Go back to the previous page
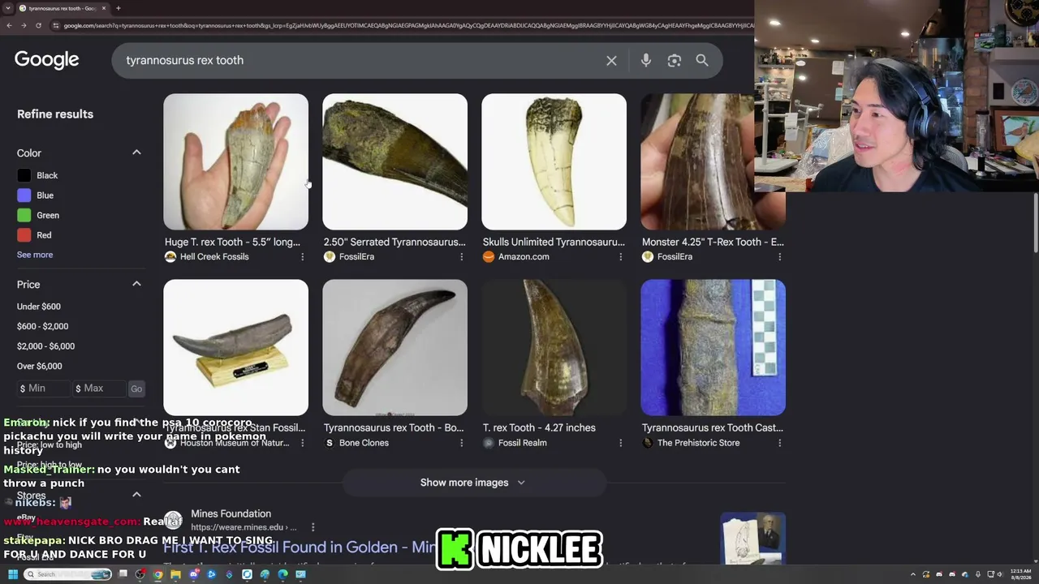The width and height of the screenshot is (1039, 584). 9,26
